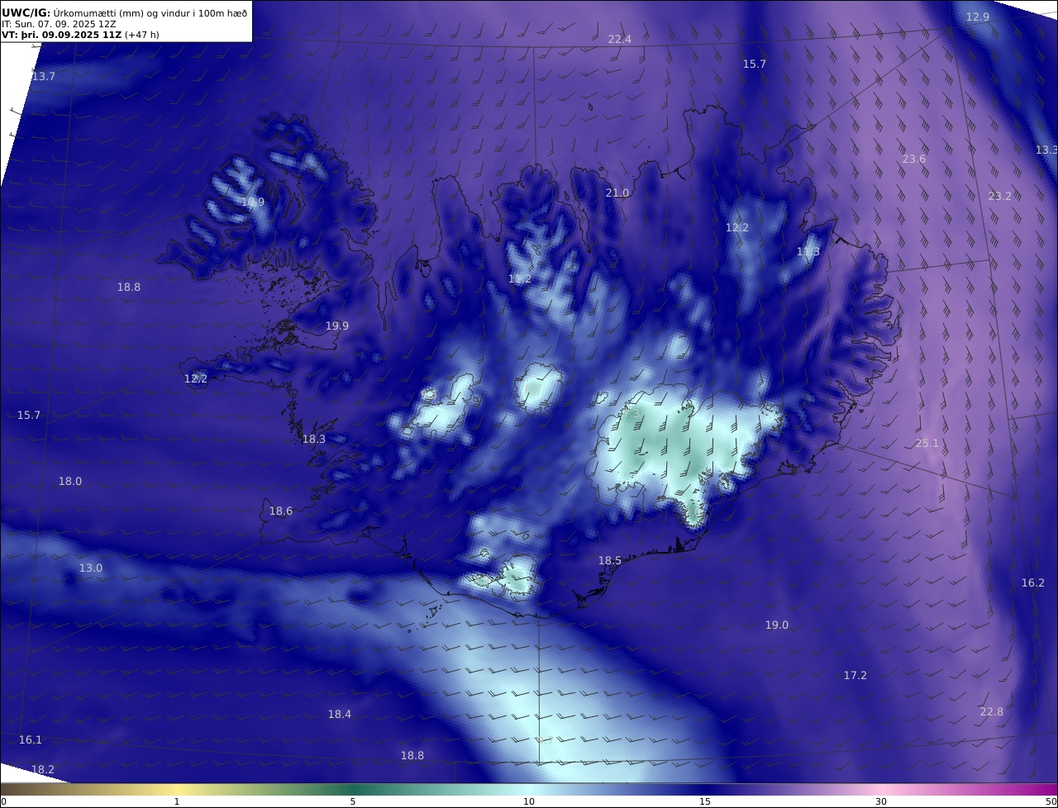Screen dimensions: 1058x808
Task: Click the 12.9 value on the map
Action: point(977,17)
